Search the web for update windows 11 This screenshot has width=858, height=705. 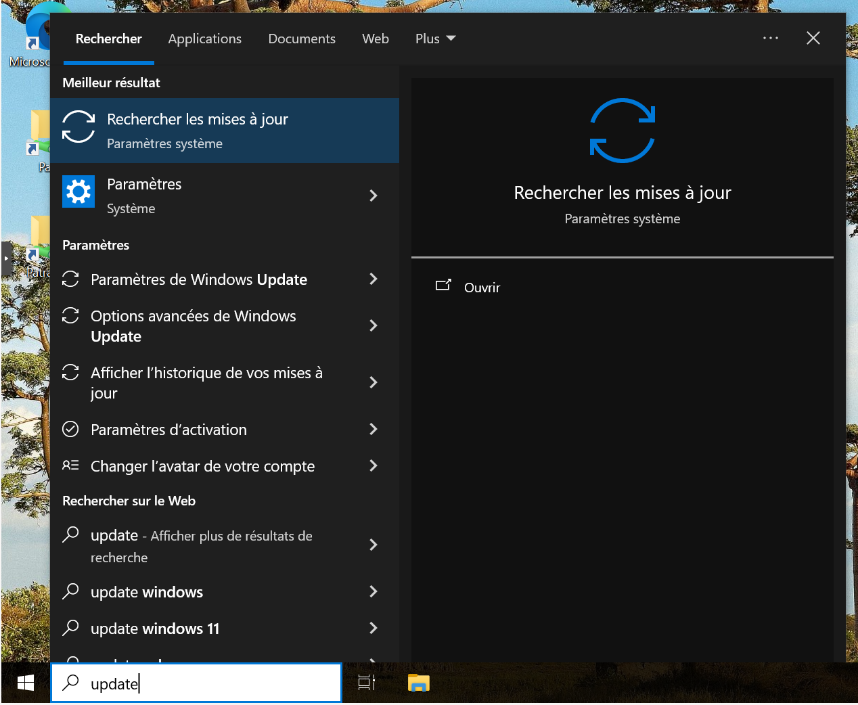click(225, 629)
